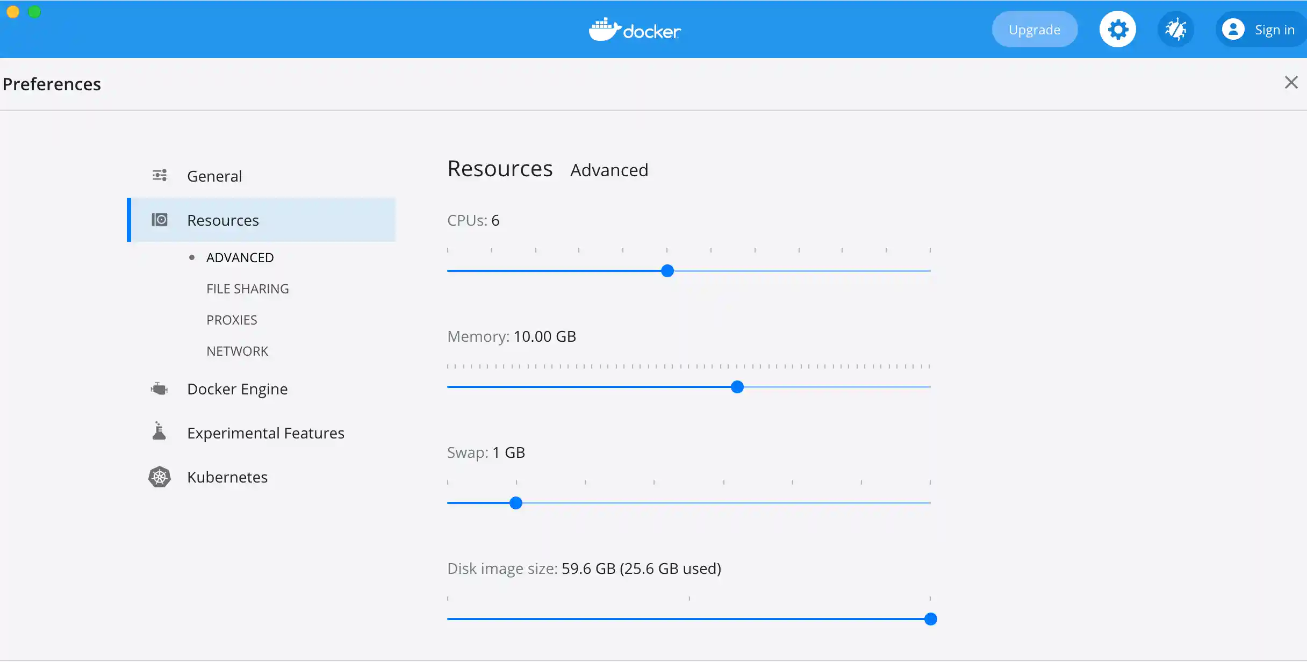1307x662 pixels.
Task: Open the PROXIES subsection
Action: click(x=232, y=320)
